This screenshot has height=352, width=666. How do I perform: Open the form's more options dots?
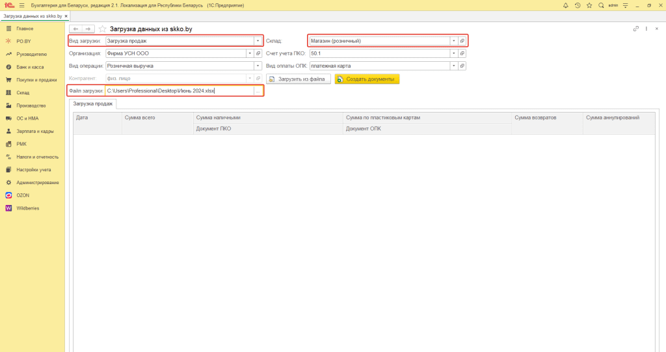pyautogui.click(x=647, y=29)
